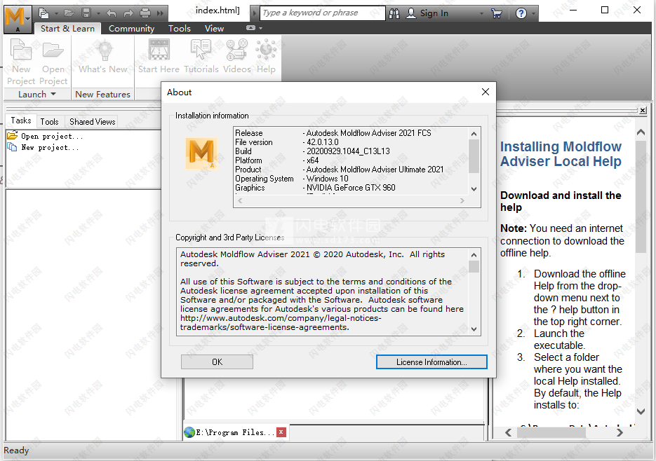The height and width of the screenshot is (461, 656).
Task: Open the Sign In dropdown arrow
Action: click(481, 14)
